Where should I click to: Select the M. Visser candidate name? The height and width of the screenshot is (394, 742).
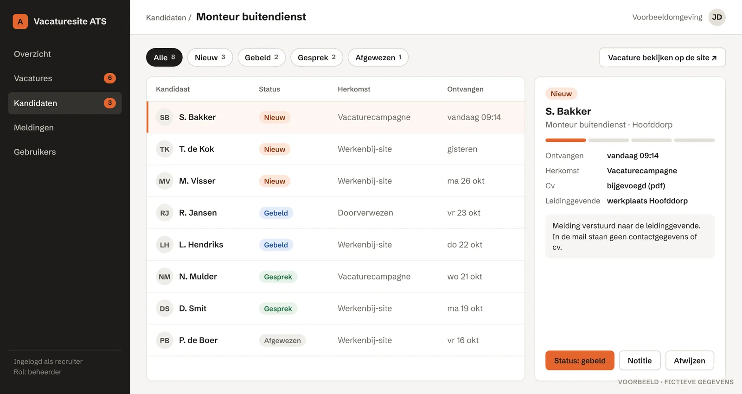[197, 181]
